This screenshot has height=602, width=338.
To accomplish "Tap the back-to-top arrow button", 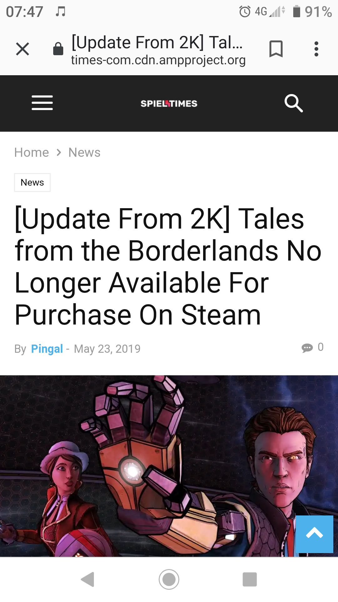I will (315, 534).
